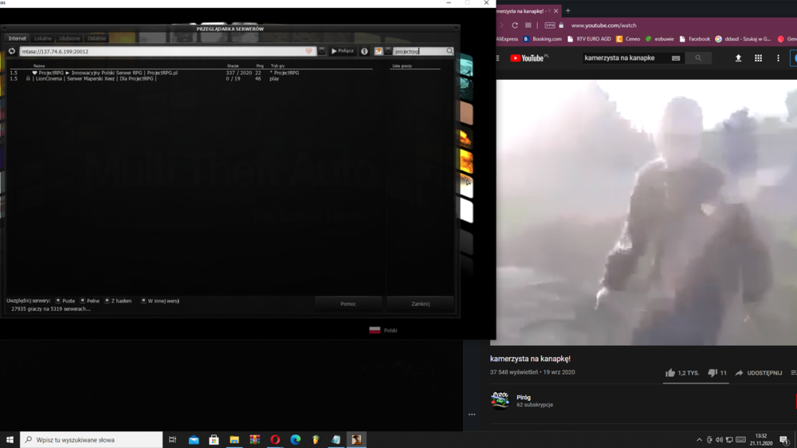Toggle Puste servers checkbox
Screen dimensions: 797x448
pyautogui.click(x=58, y=301)
